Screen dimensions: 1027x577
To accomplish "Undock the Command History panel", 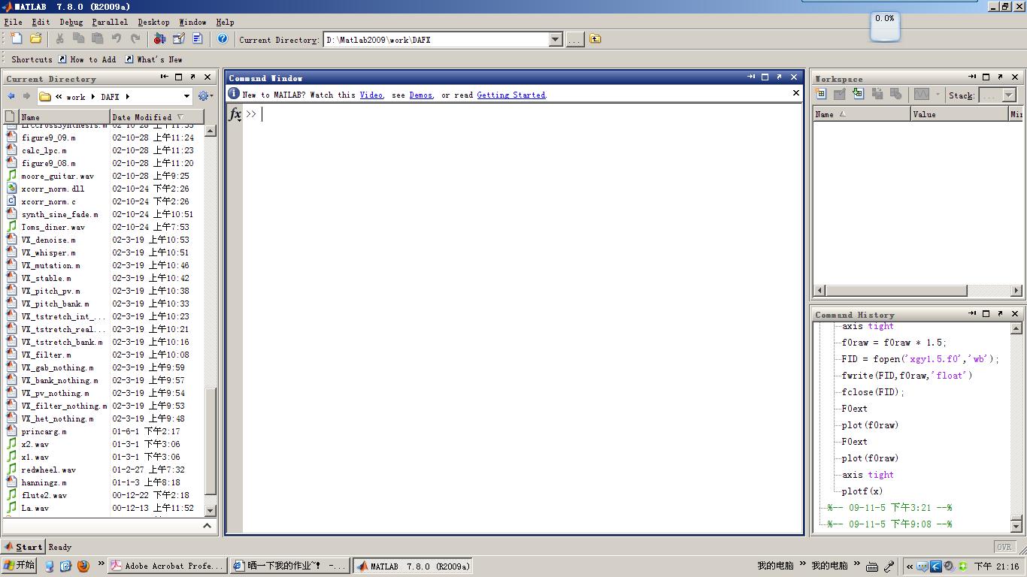I will pos(1001,313).
